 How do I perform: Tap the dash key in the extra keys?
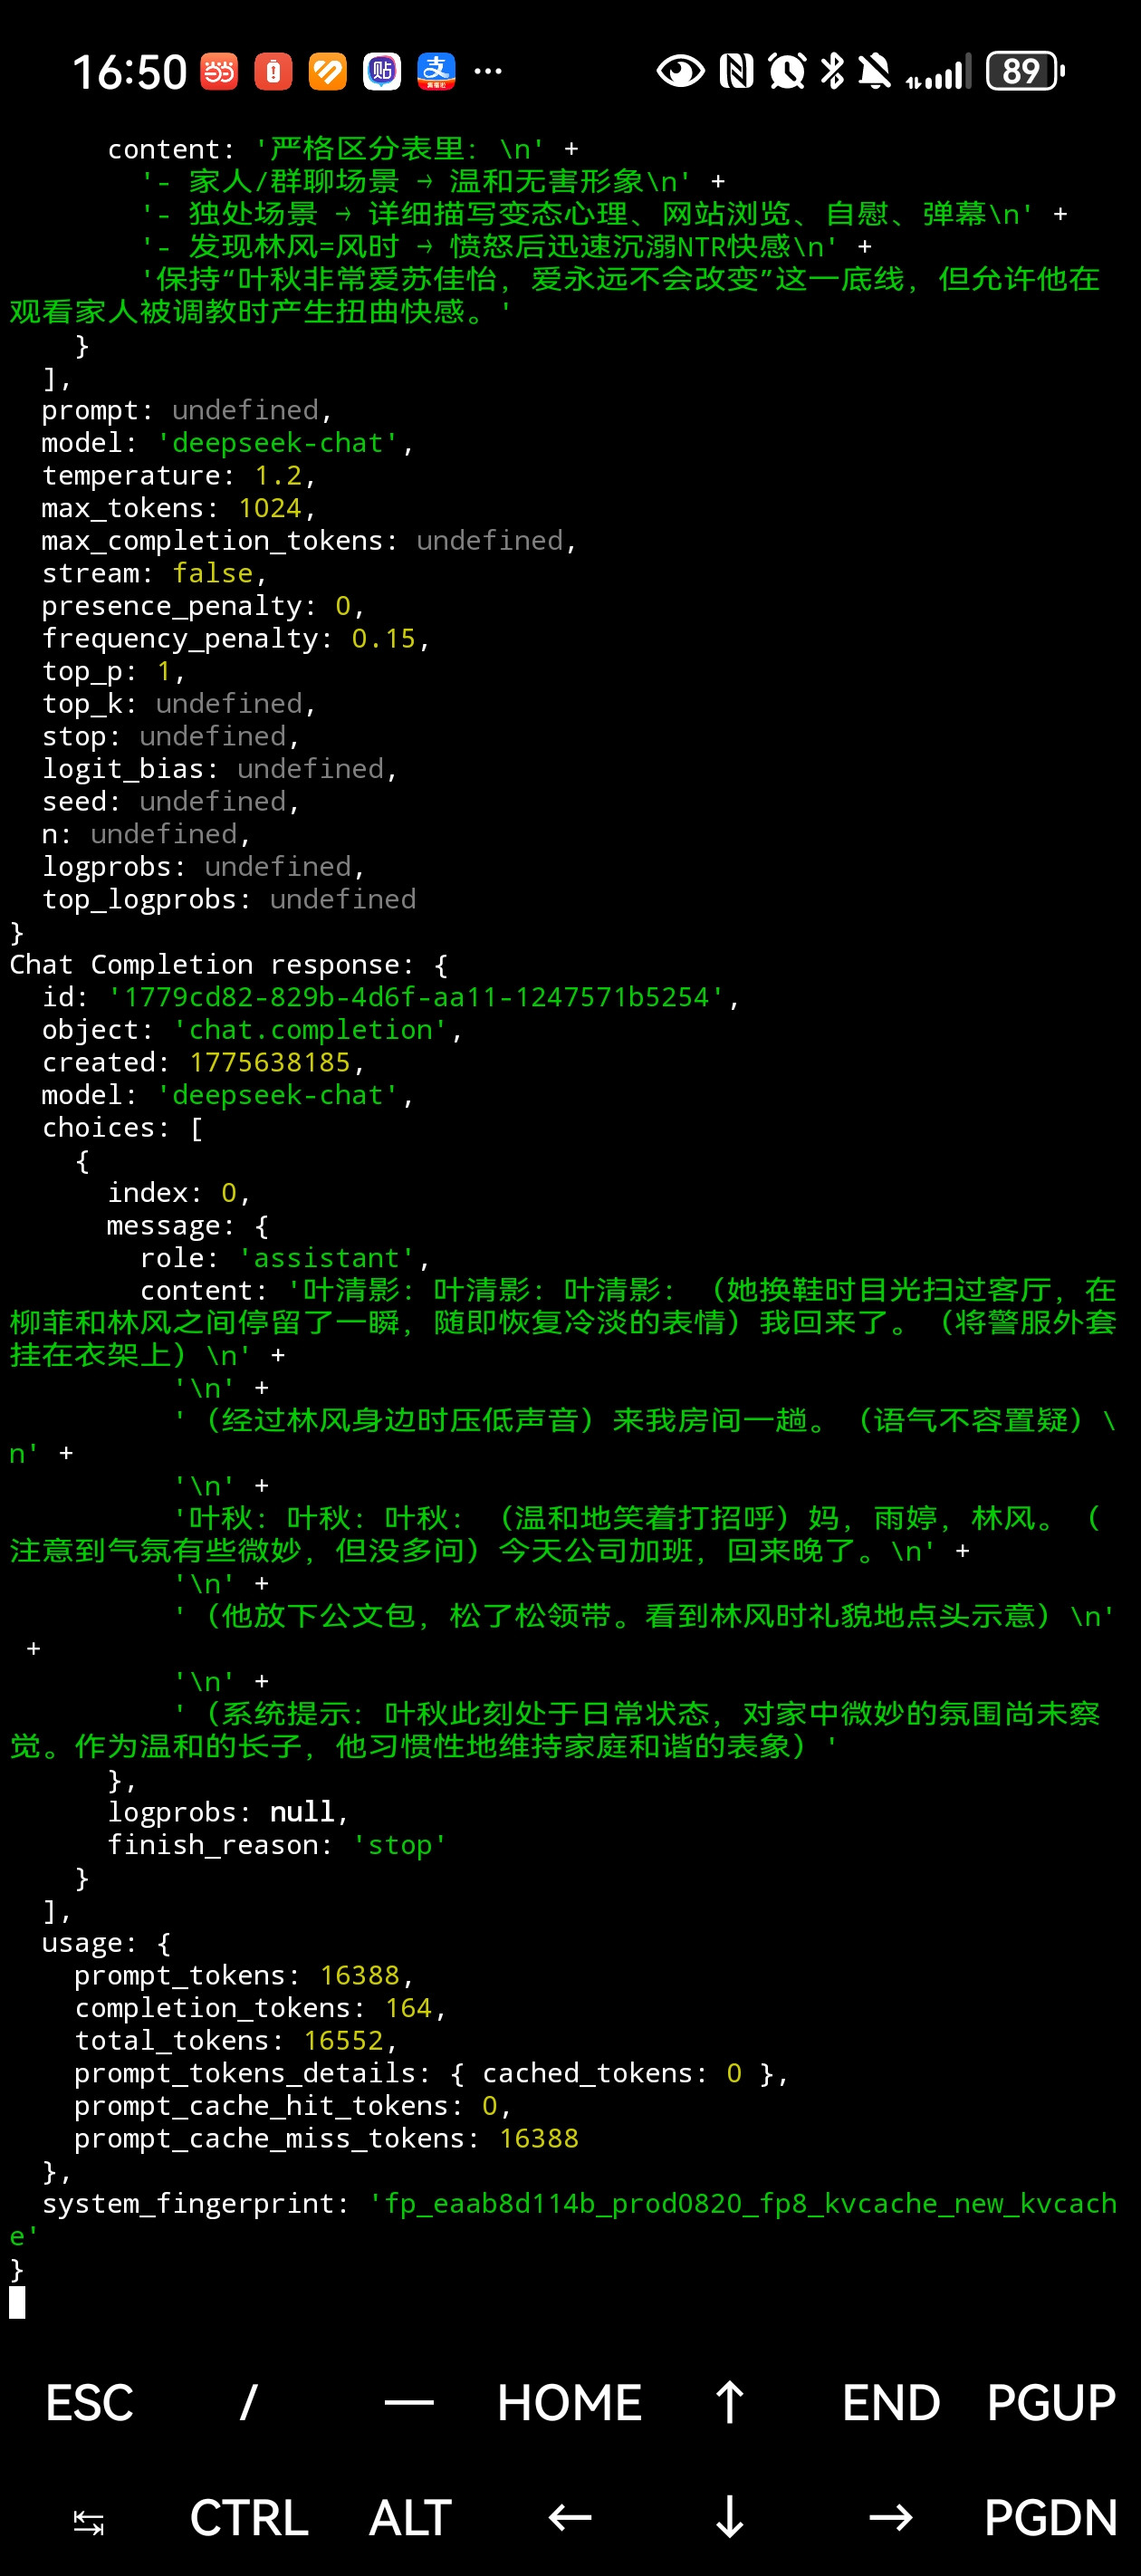tap(409, 2403)
